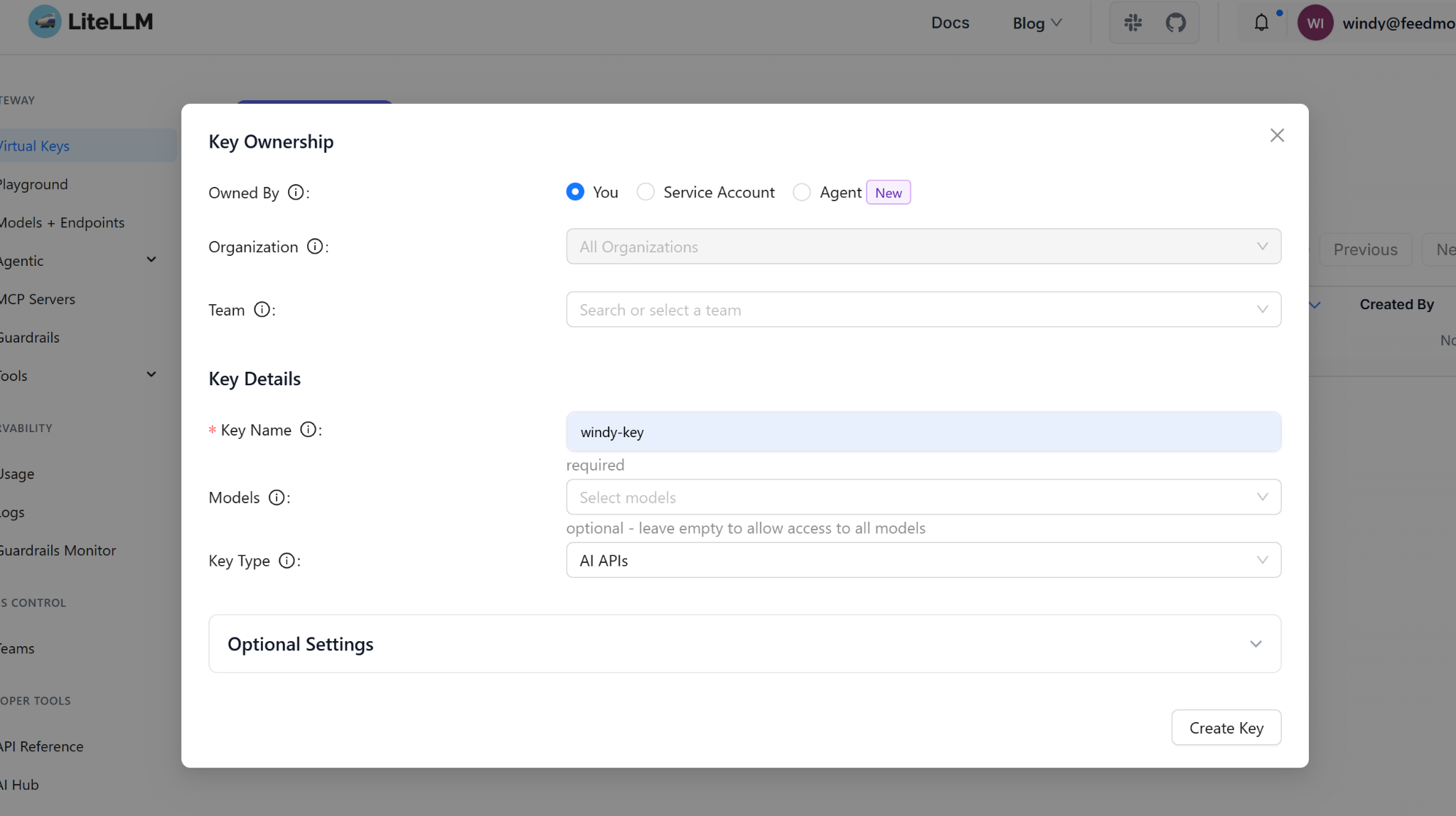Show info tooltip for Team

point(262,310)
